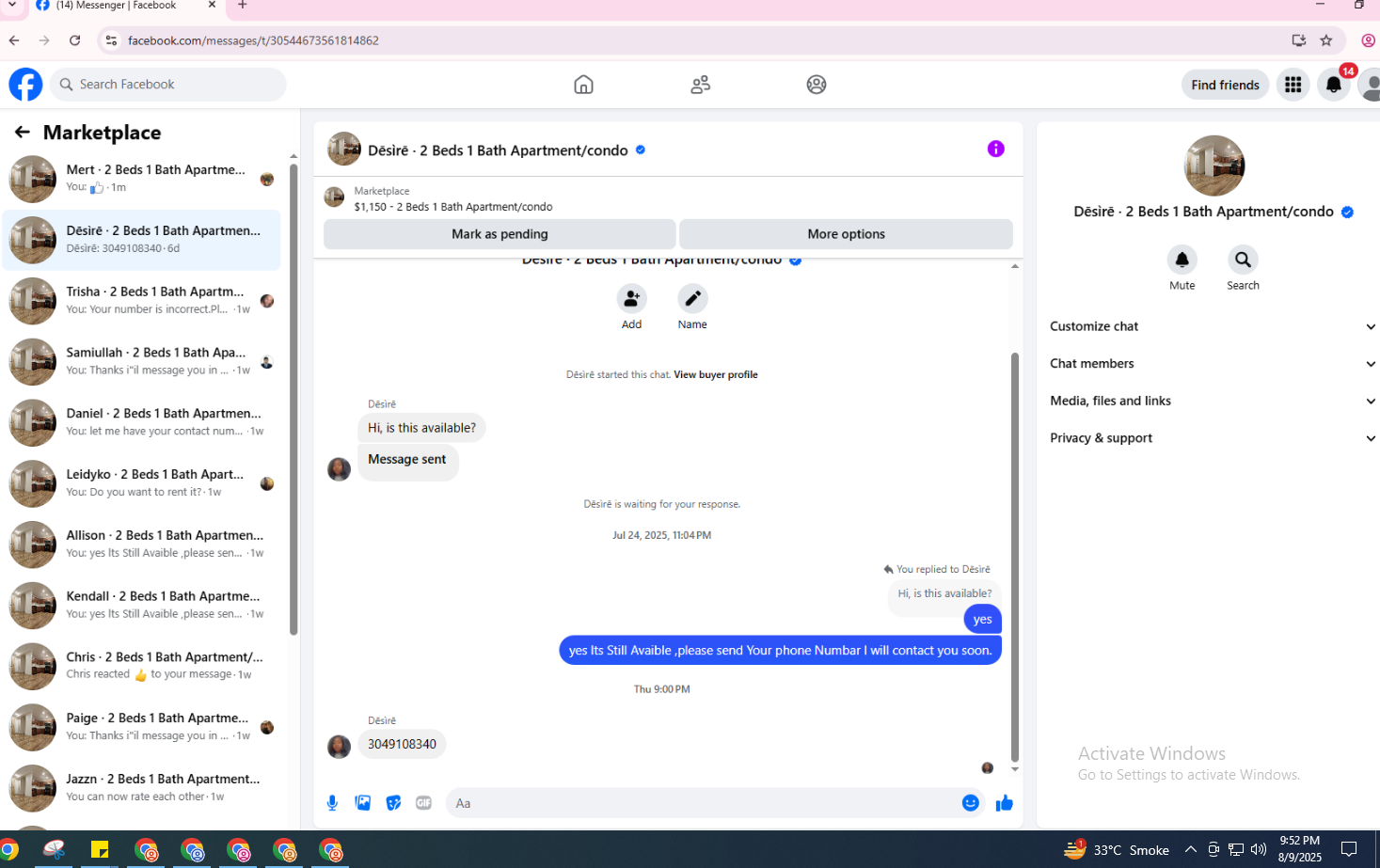Open the $1,150 listing link
The height and width of the screenshot is (868, 1380).
coord(453,207)
